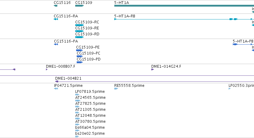
Task: Select the bs20e02.5prime EST label
Action: 90,134
